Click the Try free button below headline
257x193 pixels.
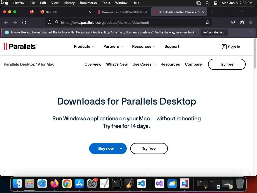point(149,149)
